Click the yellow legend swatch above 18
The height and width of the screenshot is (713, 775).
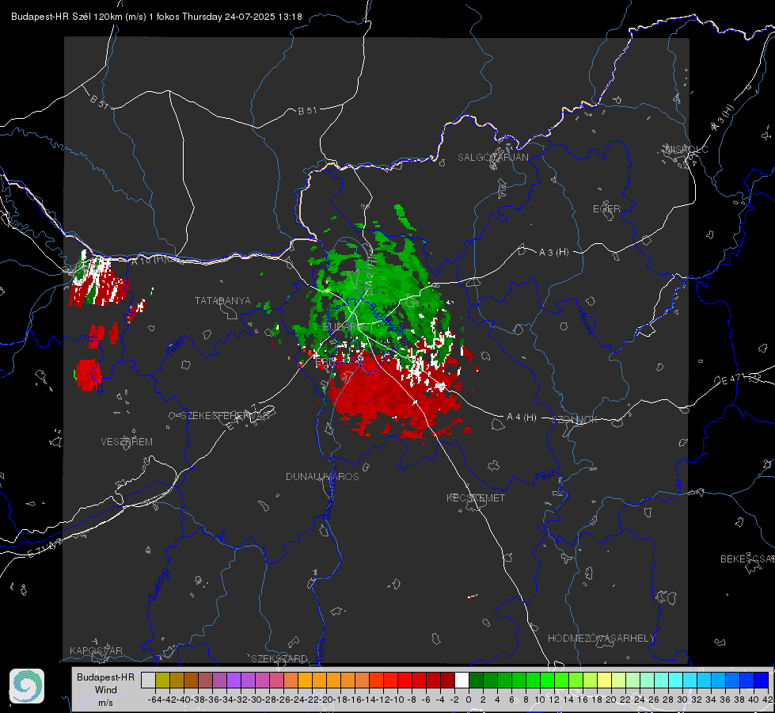point(605,680)
